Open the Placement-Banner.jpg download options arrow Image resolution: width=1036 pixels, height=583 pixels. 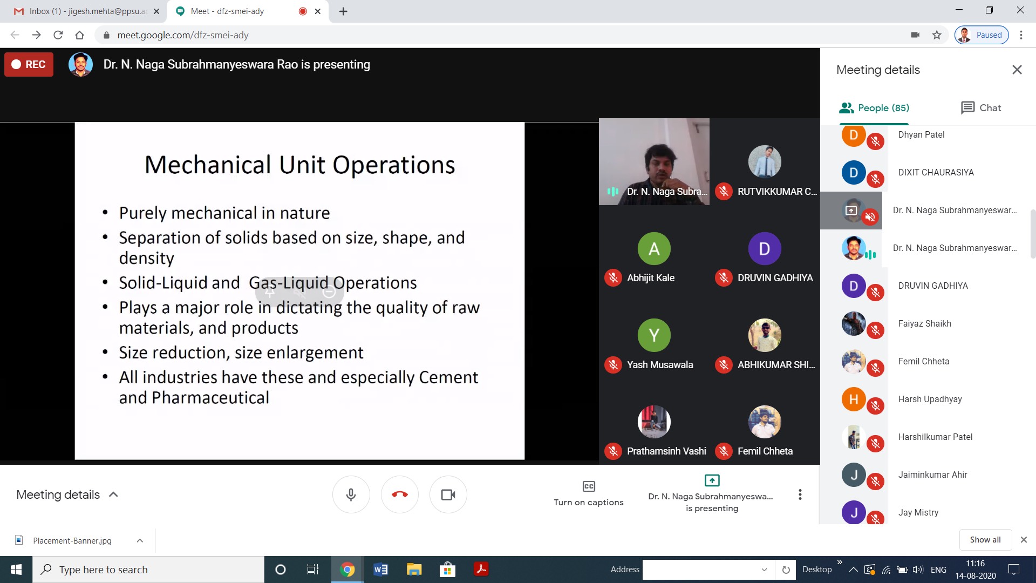pyautogui.click(x=140, y=540)
